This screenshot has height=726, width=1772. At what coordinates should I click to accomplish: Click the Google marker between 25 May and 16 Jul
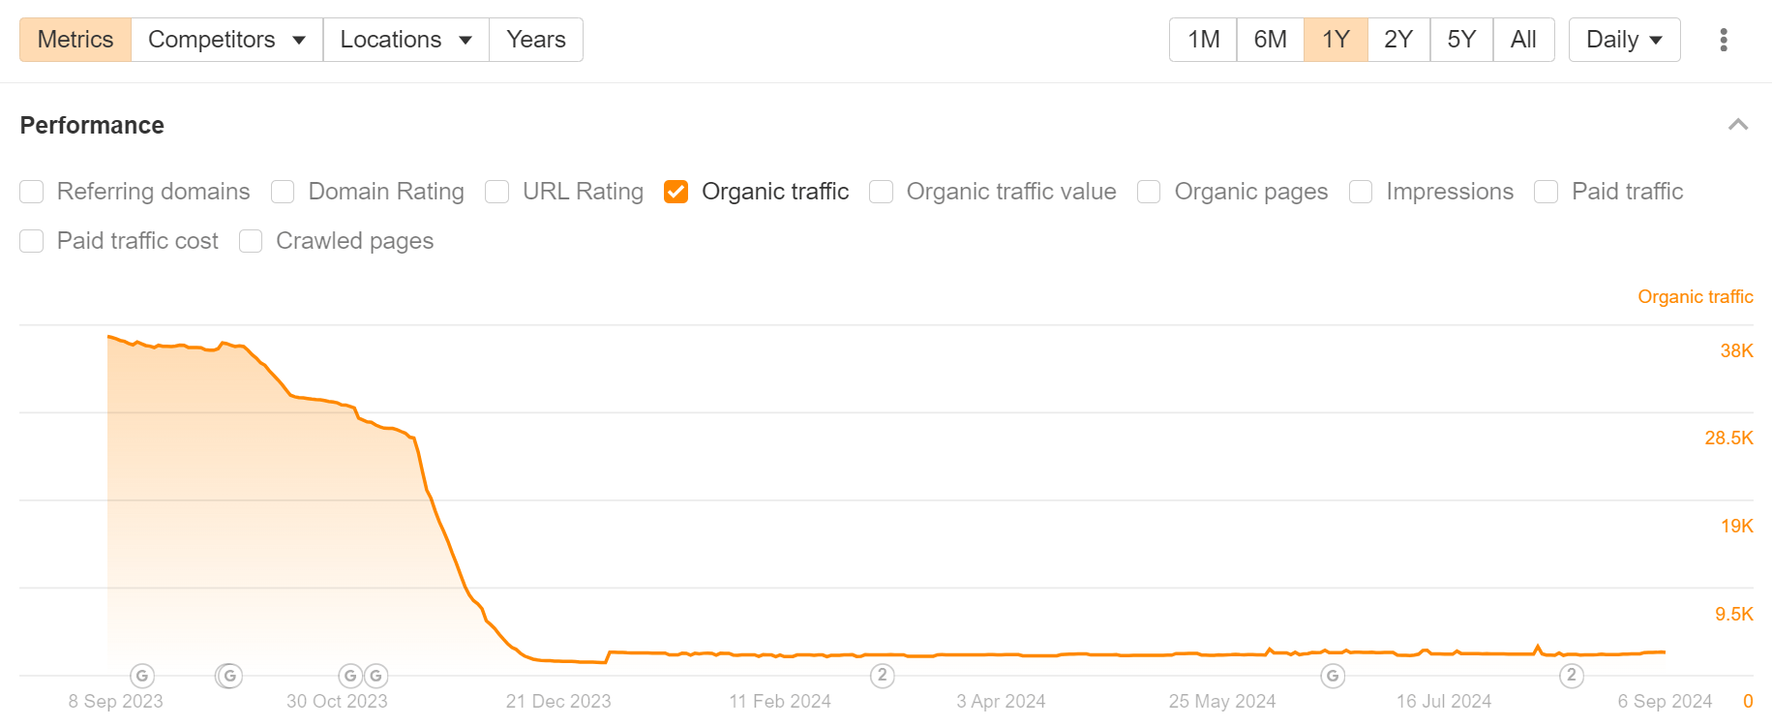pyautogui.click(x=1331, y=676)
